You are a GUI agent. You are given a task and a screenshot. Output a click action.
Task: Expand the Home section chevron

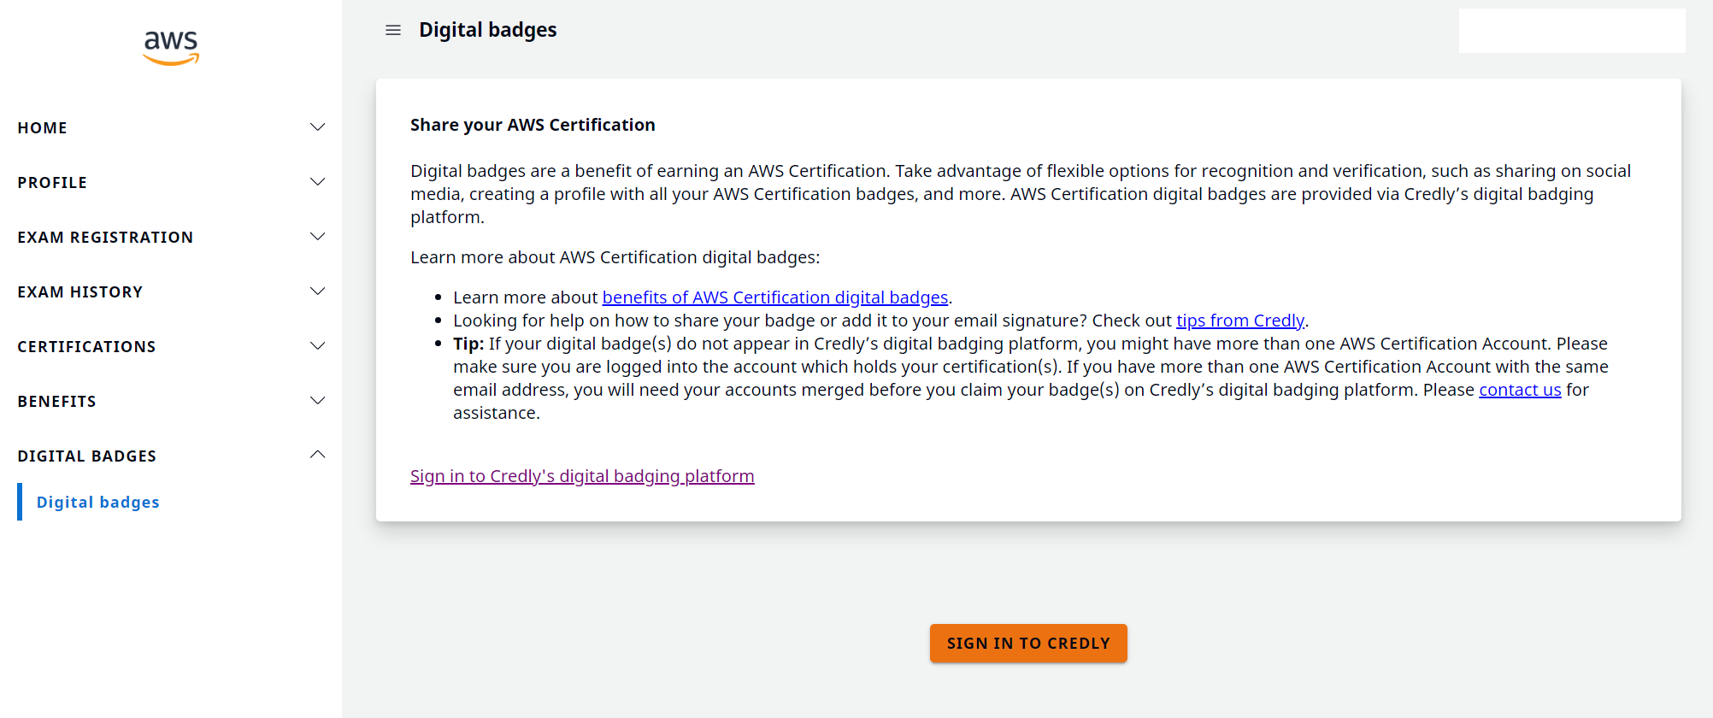click(x=317, y=127)
